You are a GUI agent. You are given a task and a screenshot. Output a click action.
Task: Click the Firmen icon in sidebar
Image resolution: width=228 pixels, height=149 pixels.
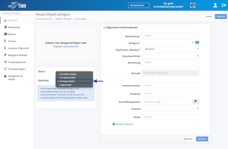pyautogui.click(x=5, y=41)
